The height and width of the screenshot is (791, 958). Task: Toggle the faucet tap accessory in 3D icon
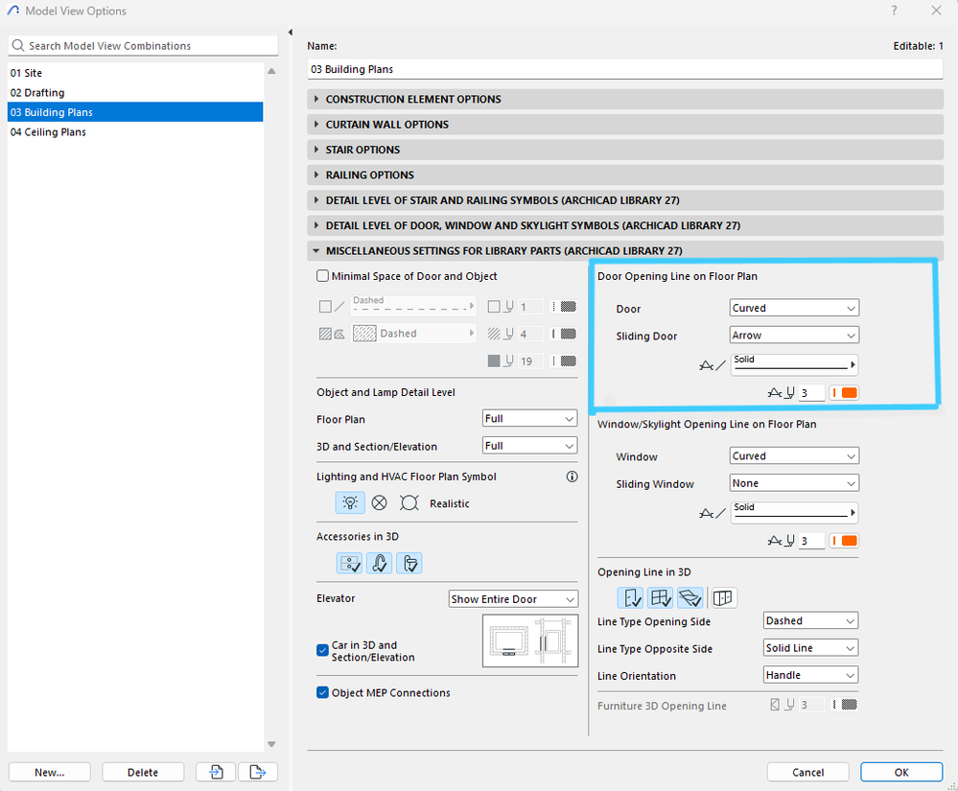tap(380, 563)
